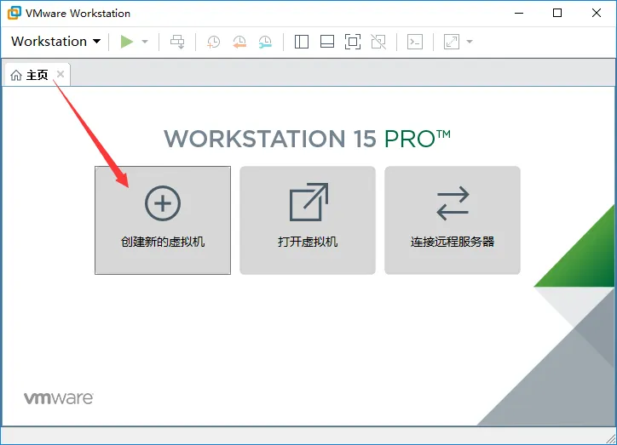Open the Workstation menu dropdown
The height and width of the screenshot is (445, 617).
tap(56, 41)
